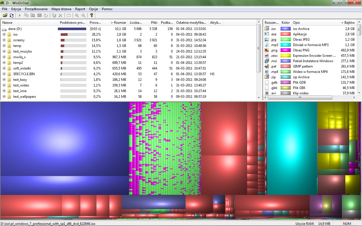This screenshot has height=226, width=362.
Task: Click the Select parent folder toolbar icon
Action: pos(69,16)
